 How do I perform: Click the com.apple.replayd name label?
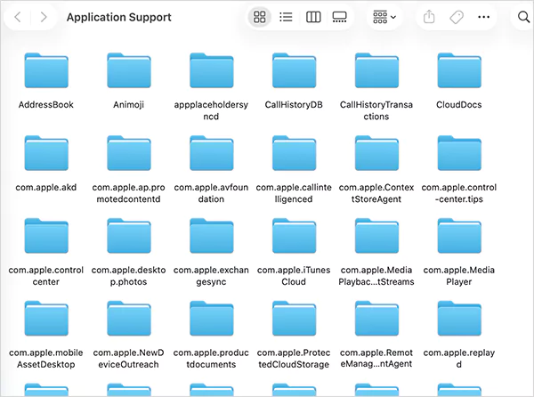[459, 359]
